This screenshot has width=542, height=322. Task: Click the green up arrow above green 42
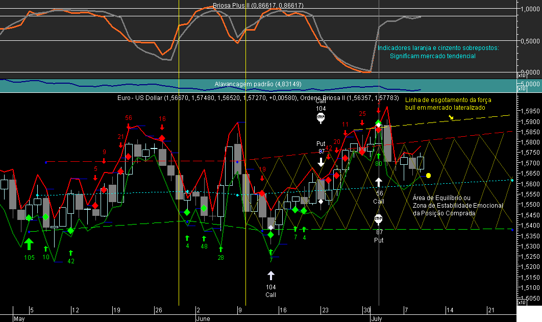(x=71, y=253)
